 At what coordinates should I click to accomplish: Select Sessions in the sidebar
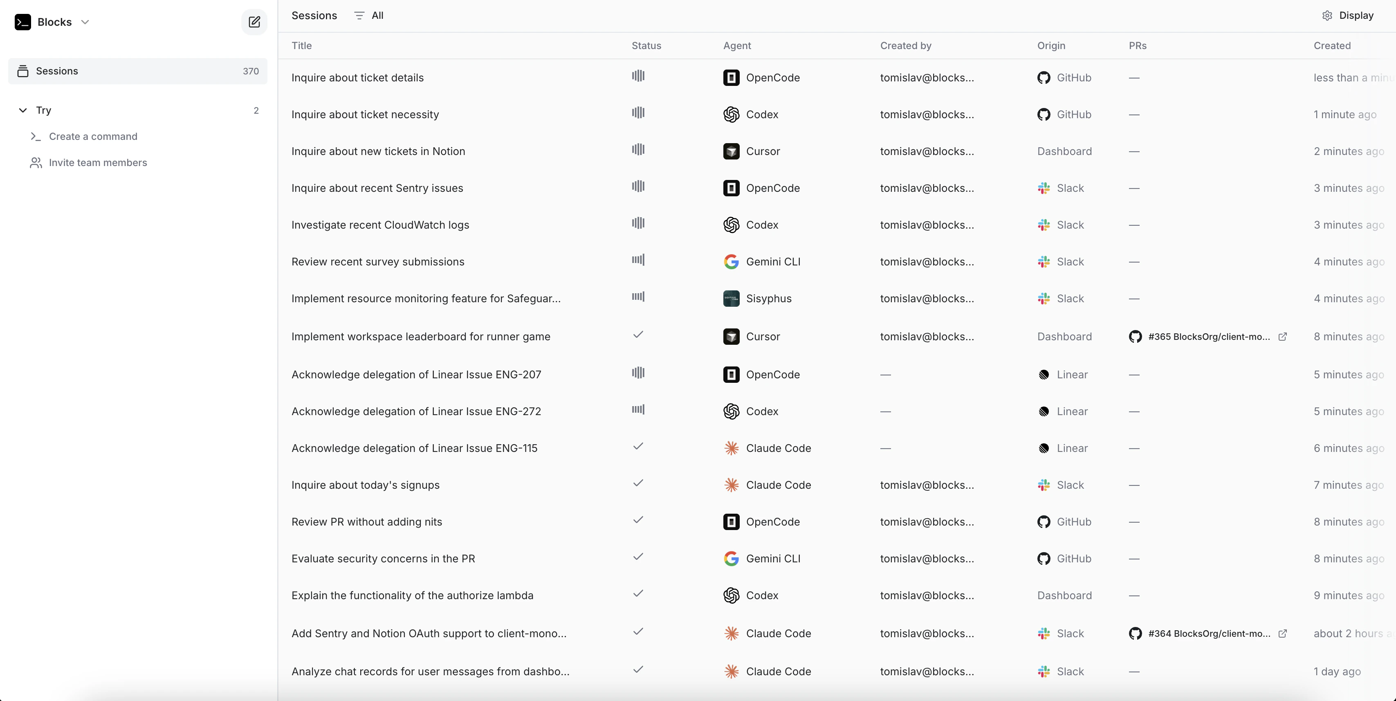click(56, 71)
